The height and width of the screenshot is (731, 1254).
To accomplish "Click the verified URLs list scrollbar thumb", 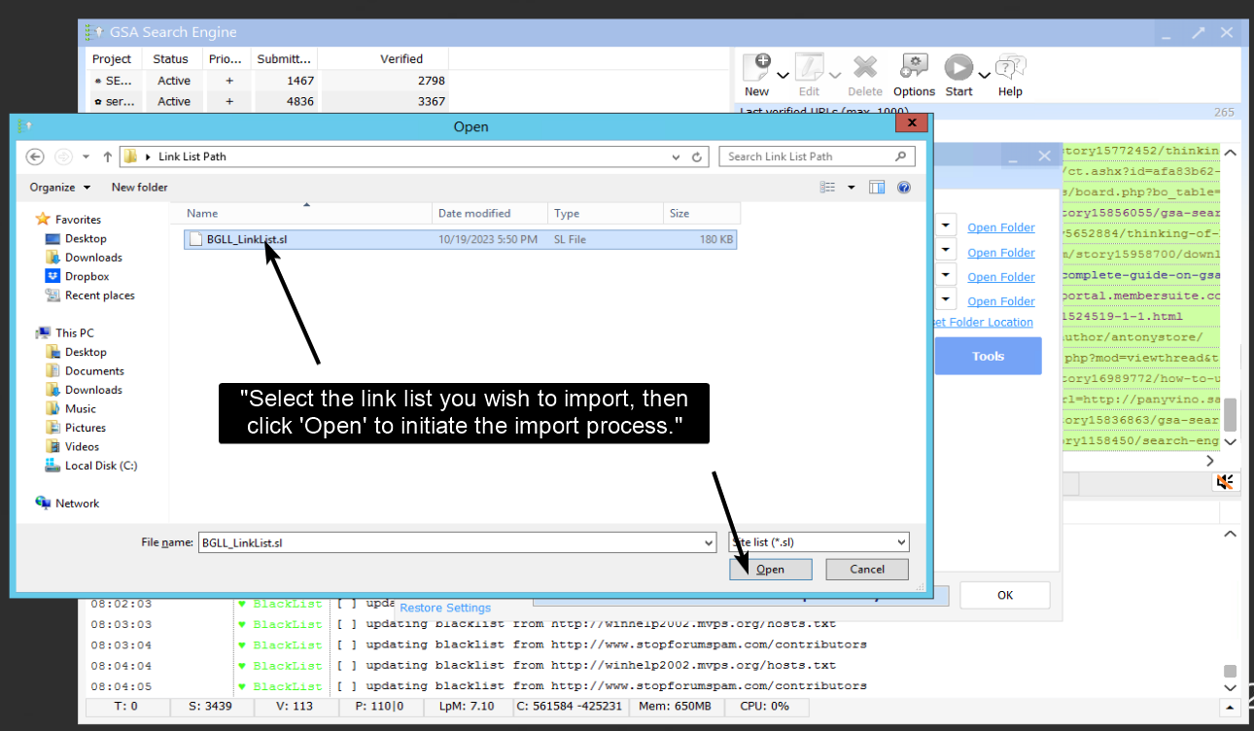I will point(1230,413).
